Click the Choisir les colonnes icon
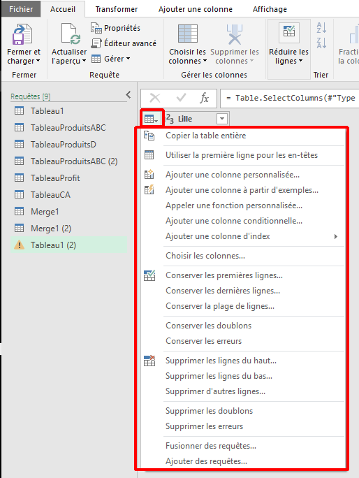359x478 pixels. click(187, 34)
